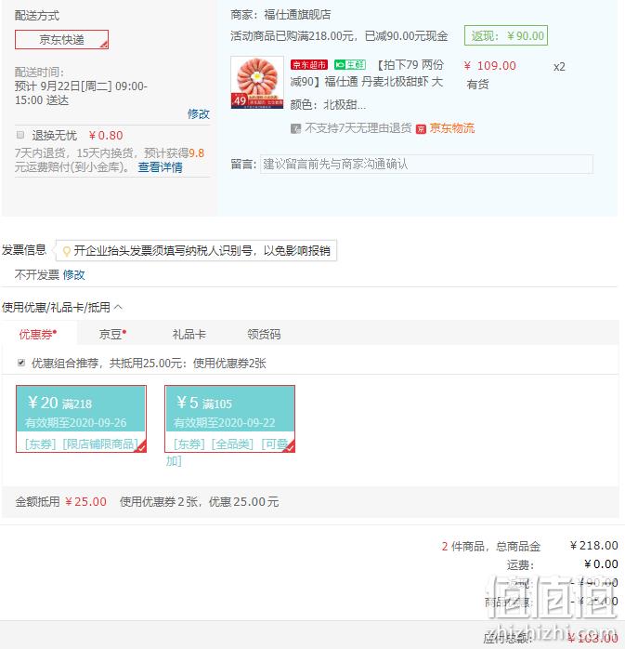Click 颜色：北极甜... attribute text
The image size is (625, 649).
click(x=328, y=105)
